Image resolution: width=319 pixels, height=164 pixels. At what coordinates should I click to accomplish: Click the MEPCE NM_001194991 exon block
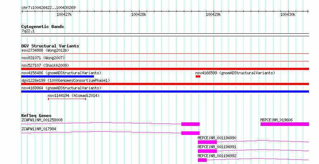point(207,151)
